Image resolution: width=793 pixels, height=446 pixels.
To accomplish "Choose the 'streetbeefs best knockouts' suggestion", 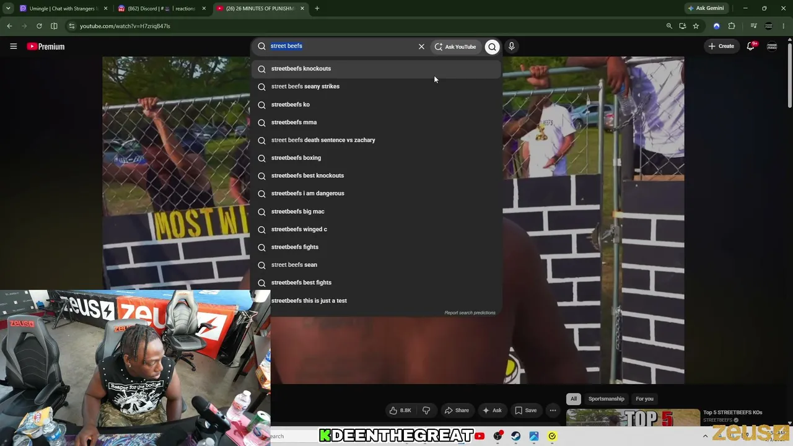I will pos(376,176).
